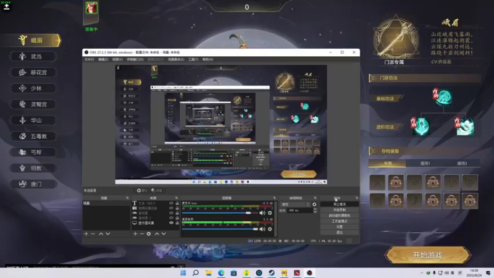Click the sect weapon emblem above 门派专属

(x=396, y=38)
